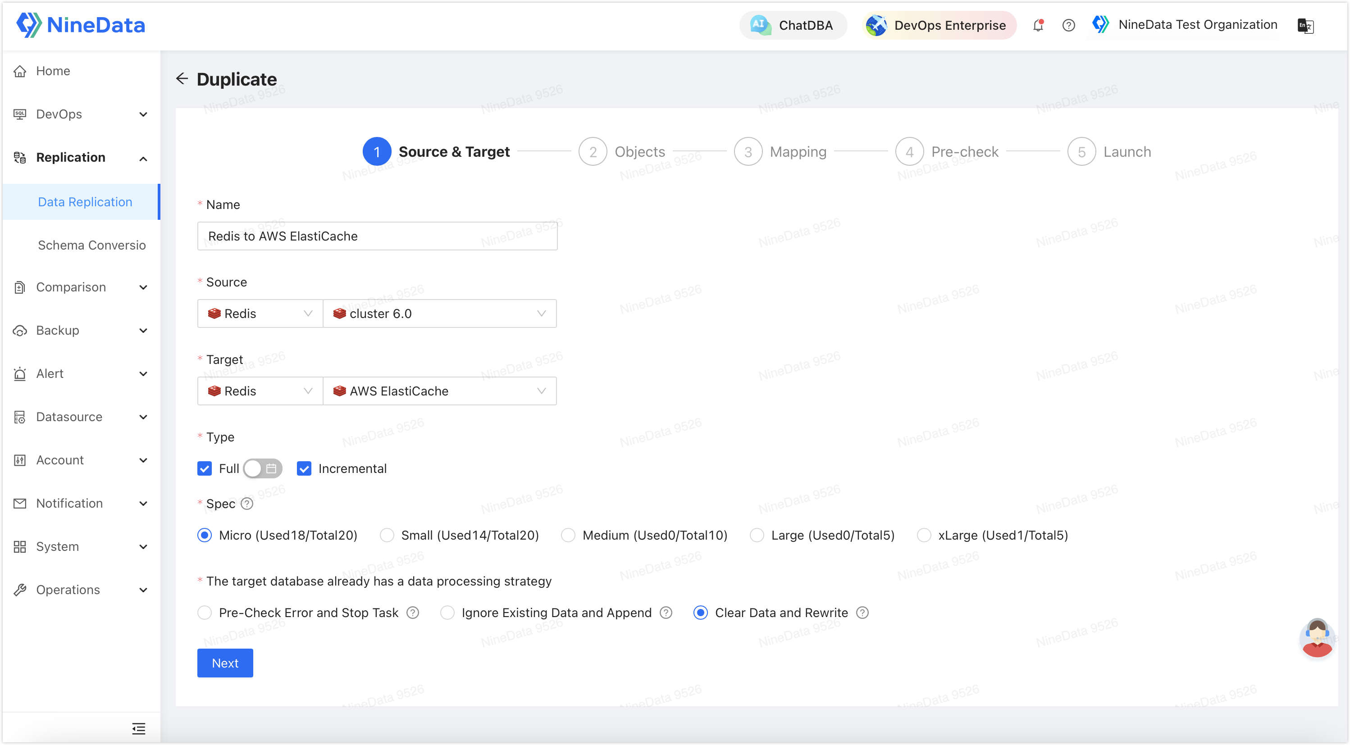Screen dimensions: 1350x745
Task: Show help for Ignore Existing Data and Append
Action: coord(666,613)
